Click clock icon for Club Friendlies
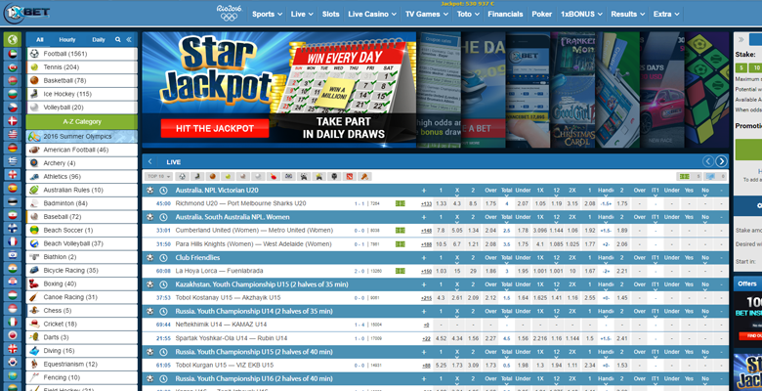This screenshot has width=762, height=391. [164, 258]
